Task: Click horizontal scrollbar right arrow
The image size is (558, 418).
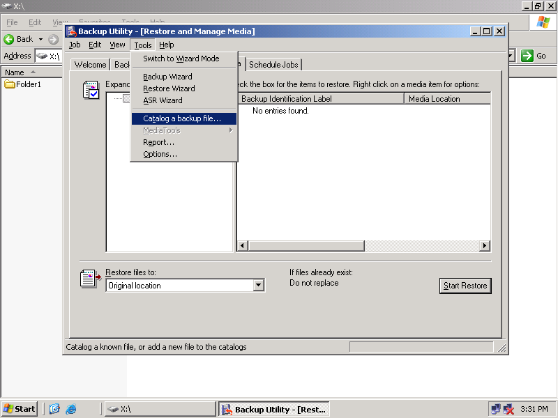Action: tap(484, 246)
